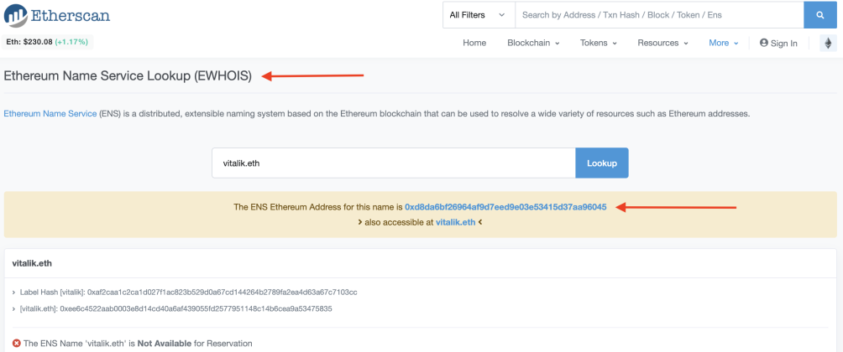
Task: Click the Eth: $230.08 price badge
Action: coord(47,42)
